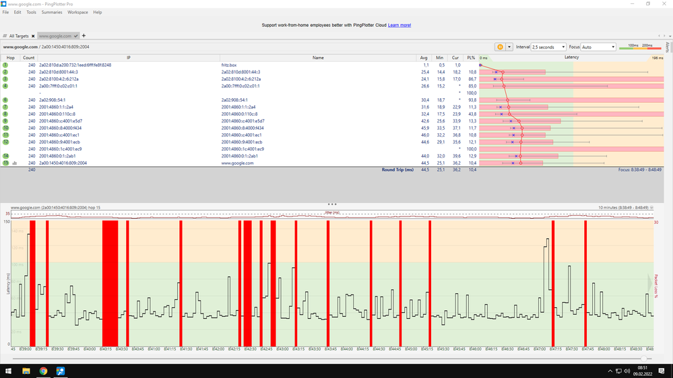Click IP 2001:4860::1c:4001:ec9 row
This screenshot has width=673, height=378.
pos(61,149)
